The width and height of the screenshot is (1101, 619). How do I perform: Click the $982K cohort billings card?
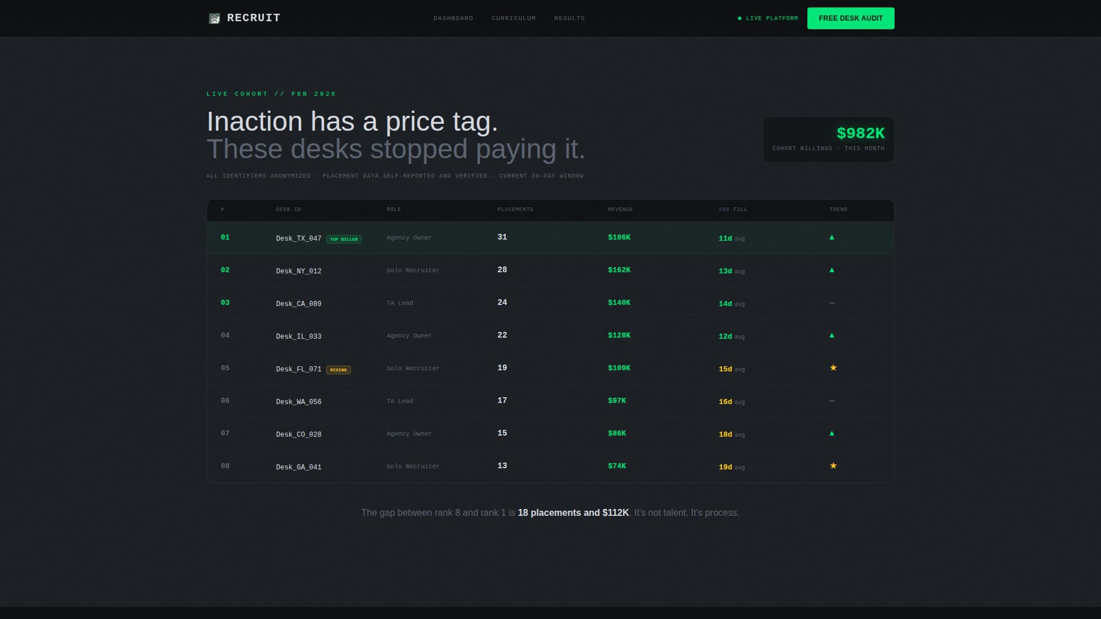[x=828, y=139]
